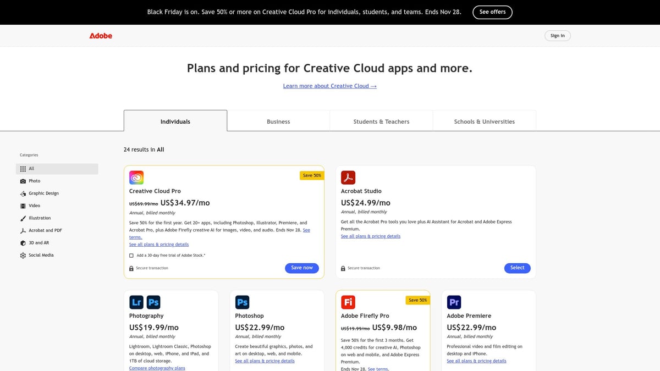
Task: Click the Photoshop Ps icon
Action: click(x=242, y=302)
